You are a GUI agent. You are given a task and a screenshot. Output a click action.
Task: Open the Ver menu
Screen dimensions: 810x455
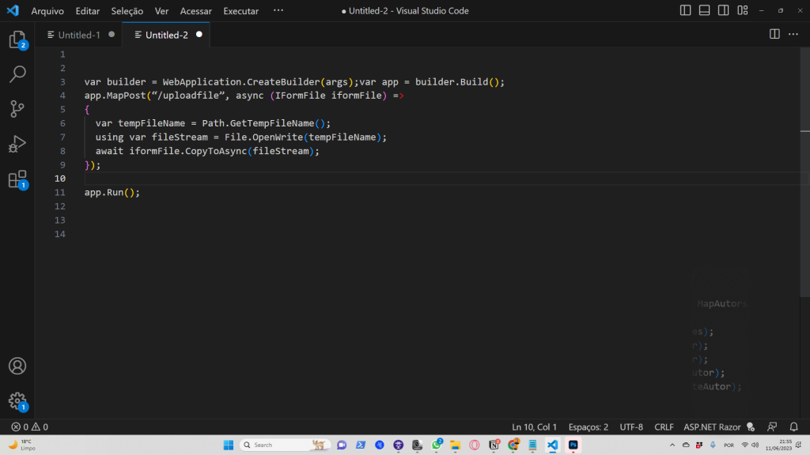coord(161,11)
